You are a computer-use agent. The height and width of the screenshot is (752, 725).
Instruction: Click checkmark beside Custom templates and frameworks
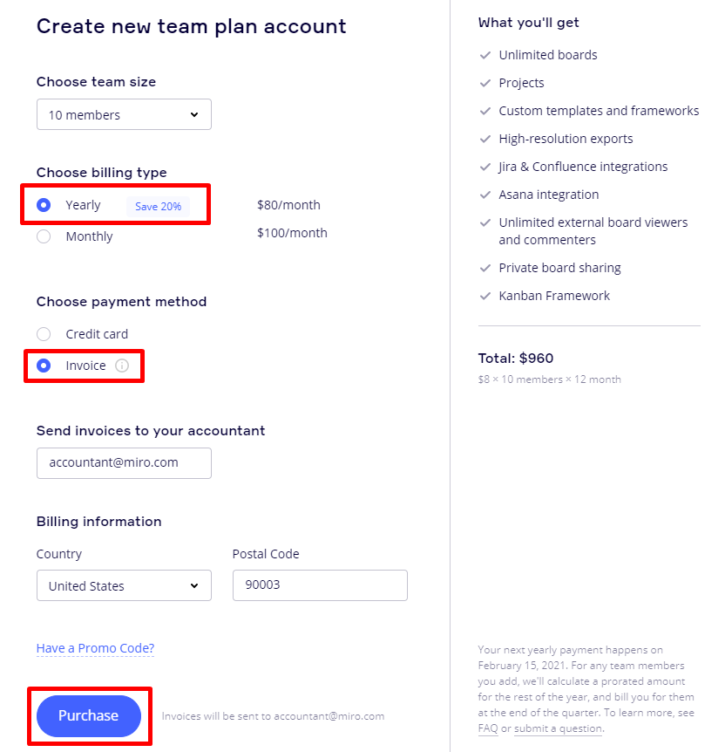(x=485, y=111)
